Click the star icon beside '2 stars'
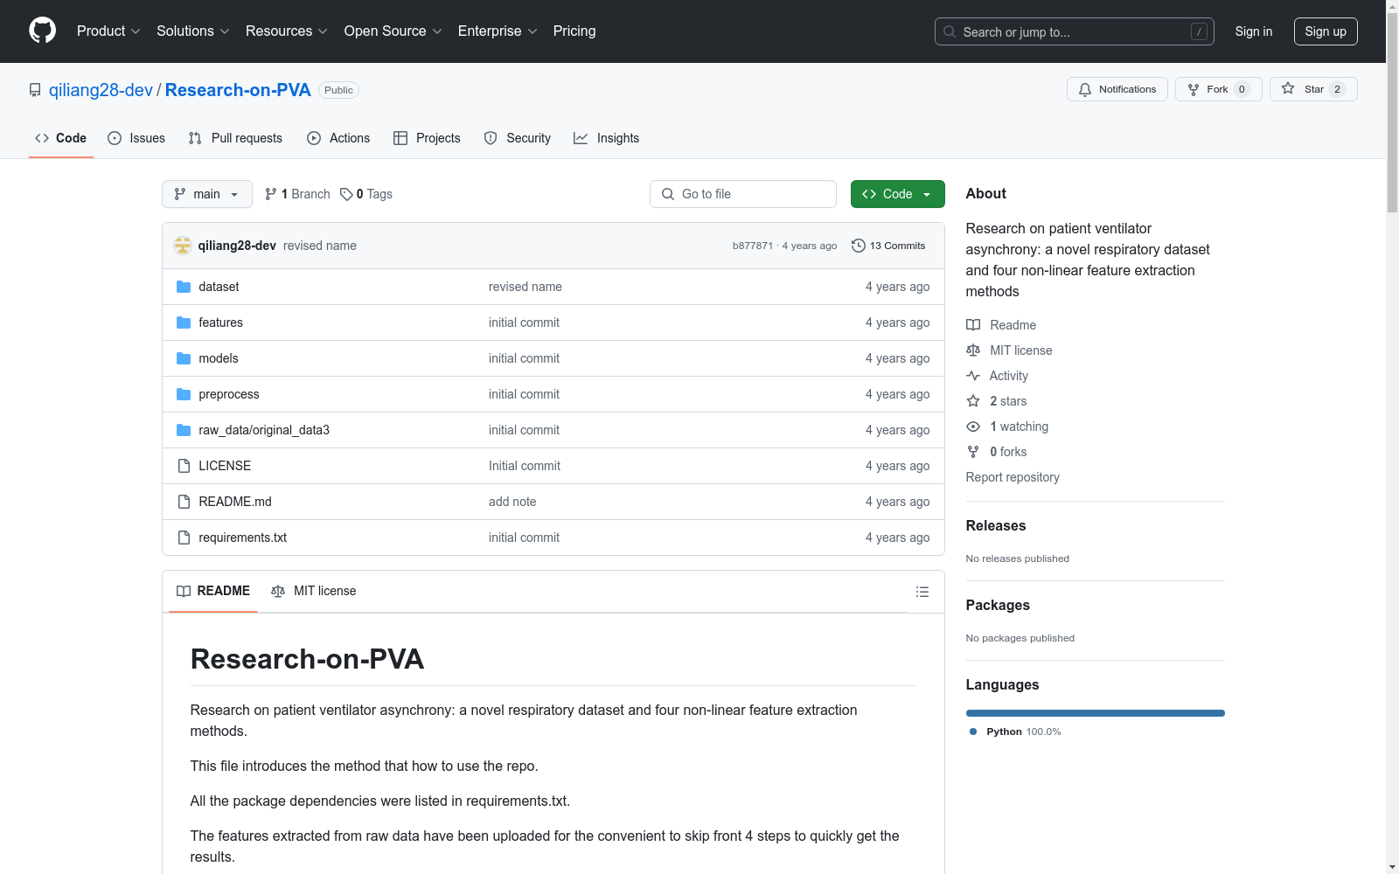Screen dimensions: 1399x874 (973, 401)
